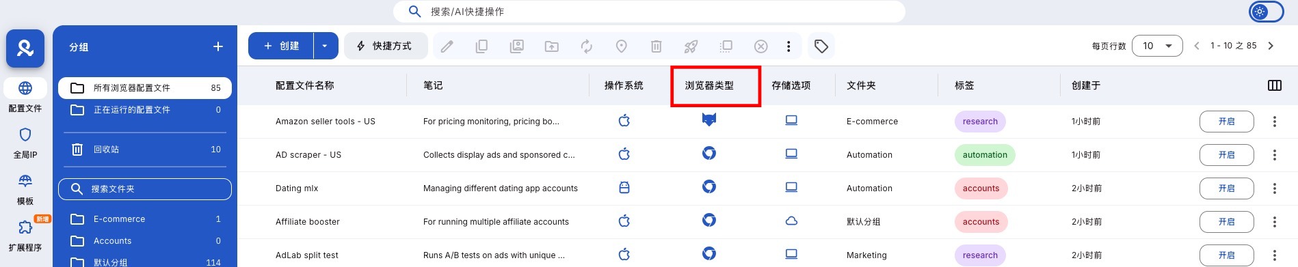The width and height of the screenshot is (1298, 267).
Task: Expand the 创建 button dropdown arrow
Action: [x=325, y=46]
